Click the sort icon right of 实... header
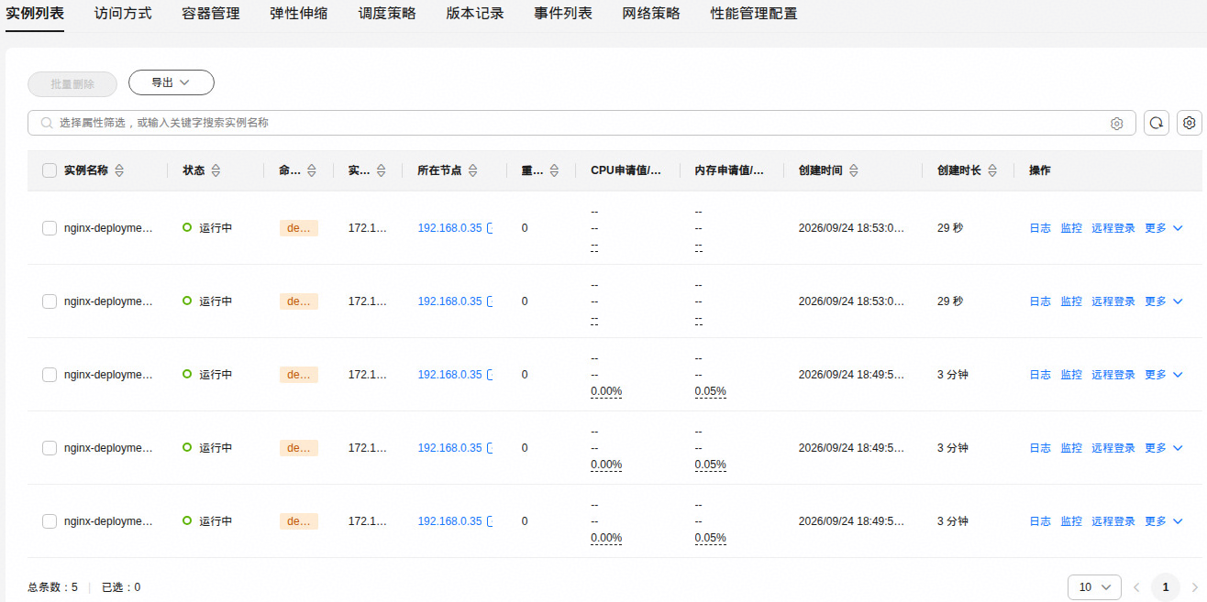Image resolution: width=1207 pixels, height=602 pixels. (382, 170)
